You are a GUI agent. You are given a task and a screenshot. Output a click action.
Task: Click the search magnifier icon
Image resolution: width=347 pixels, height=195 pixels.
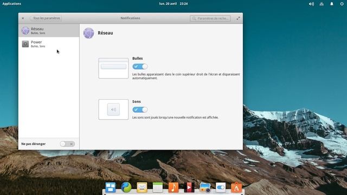point(194,18)
